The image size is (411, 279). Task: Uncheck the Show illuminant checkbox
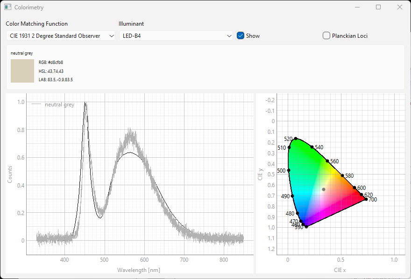(x=241, y=36)
